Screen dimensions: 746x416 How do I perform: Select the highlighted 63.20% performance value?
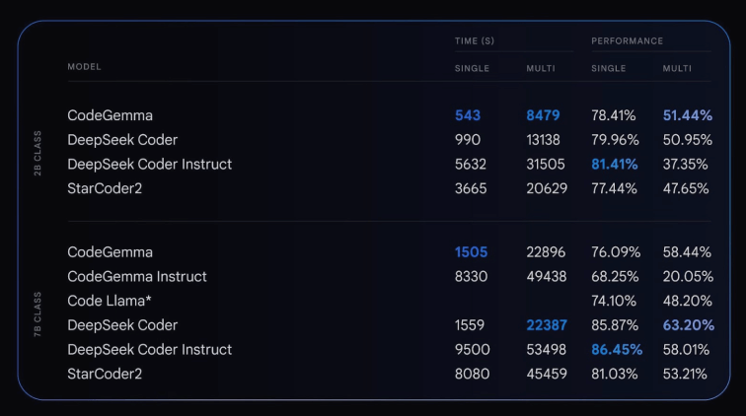pyautogui.click(x=687, y=325)
